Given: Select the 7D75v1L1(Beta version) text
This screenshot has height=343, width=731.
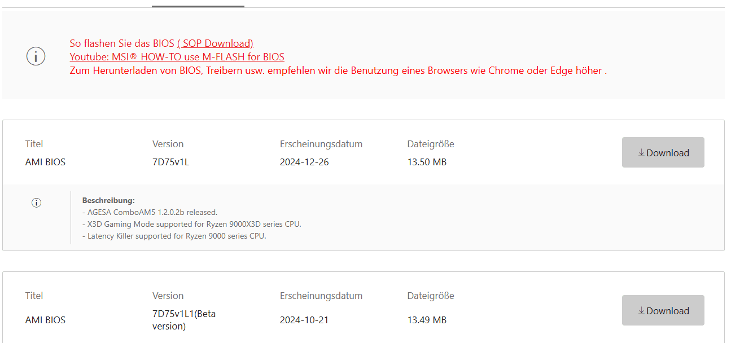Looking at the screenshot, I should click(x=183, y=320).
